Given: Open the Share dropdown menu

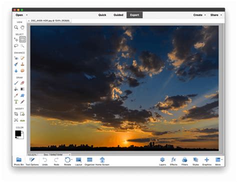Looking at the screenshot, I should (216, 15).
